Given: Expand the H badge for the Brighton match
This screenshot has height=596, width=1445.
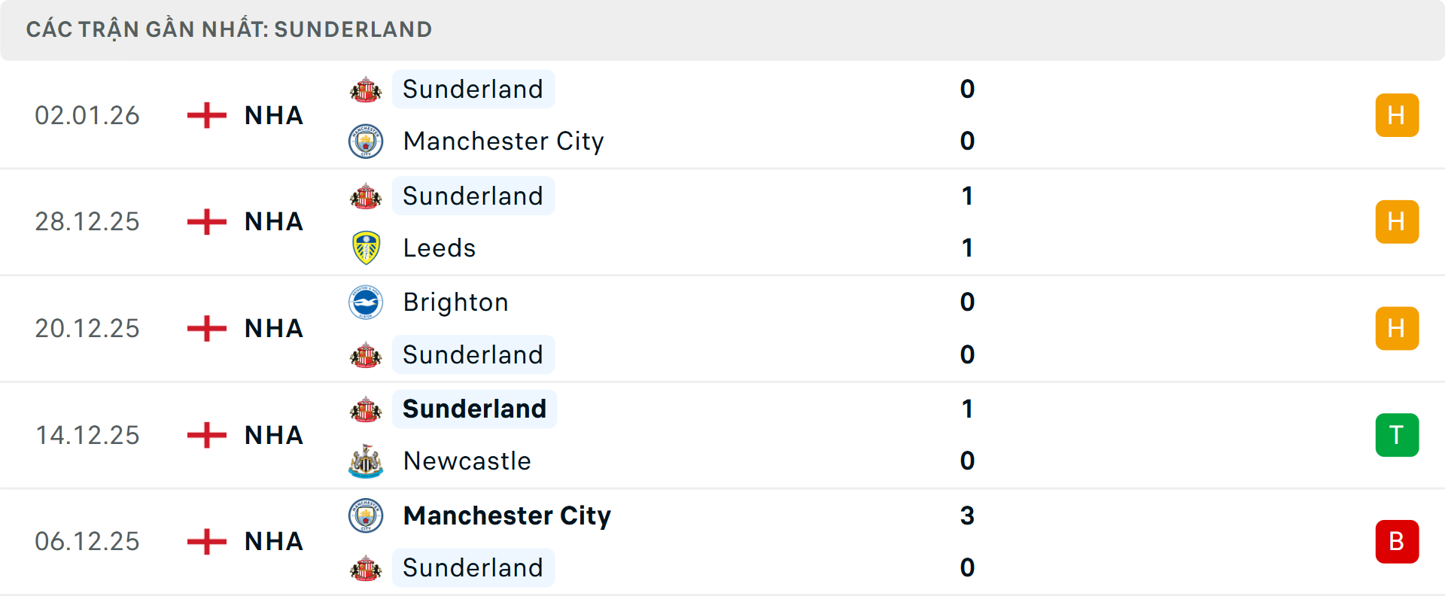Looking at the screenshot, I should 1398,328.
